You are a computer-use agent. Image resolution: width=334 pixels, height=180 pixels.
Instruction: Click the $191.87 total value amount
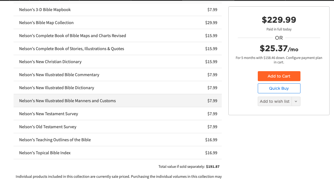point(213,167)
